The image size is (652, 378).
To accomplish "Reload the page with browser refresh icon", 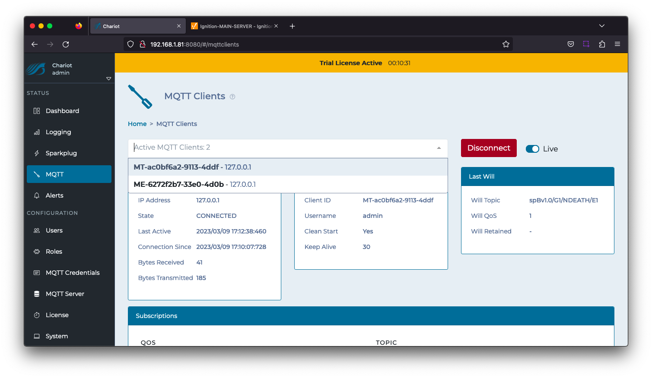I will tap(66, 44).
